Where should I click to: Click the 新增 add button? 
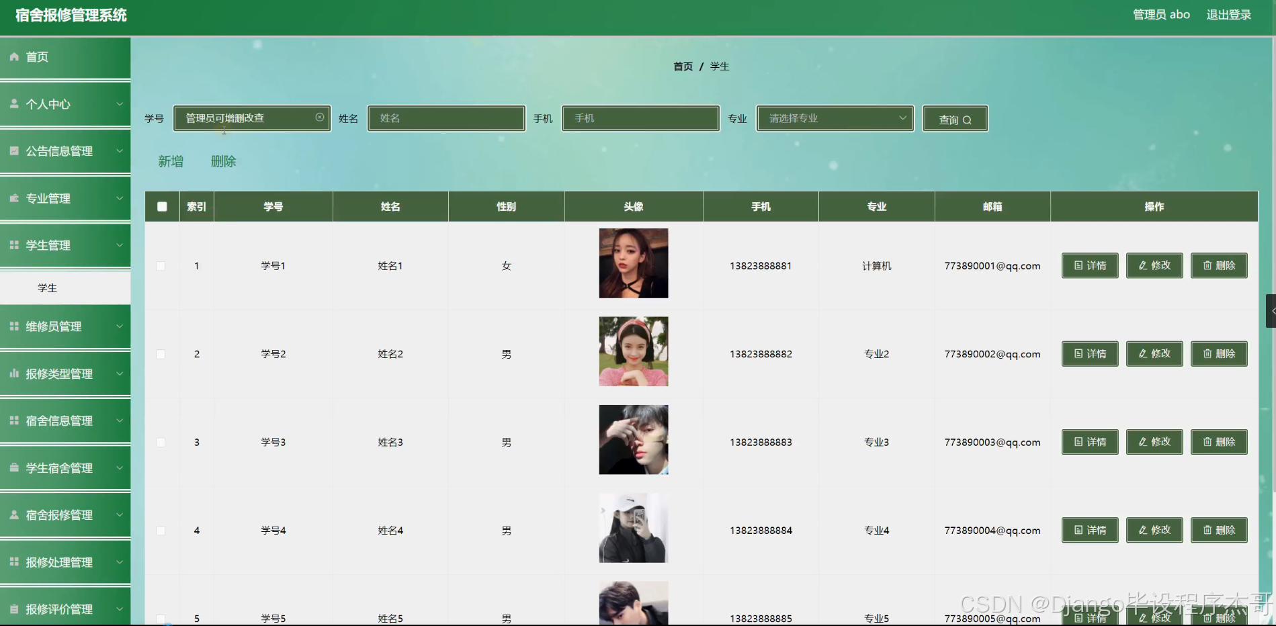click(x=171, y=161)
